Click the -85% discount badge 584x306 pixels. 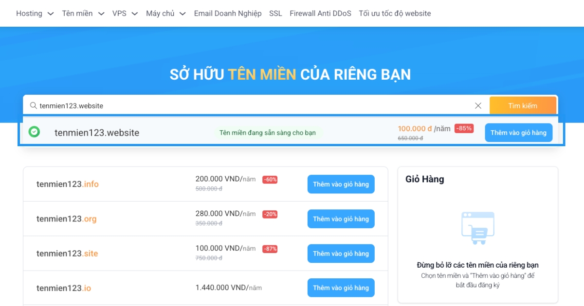[x=465, y=128]
